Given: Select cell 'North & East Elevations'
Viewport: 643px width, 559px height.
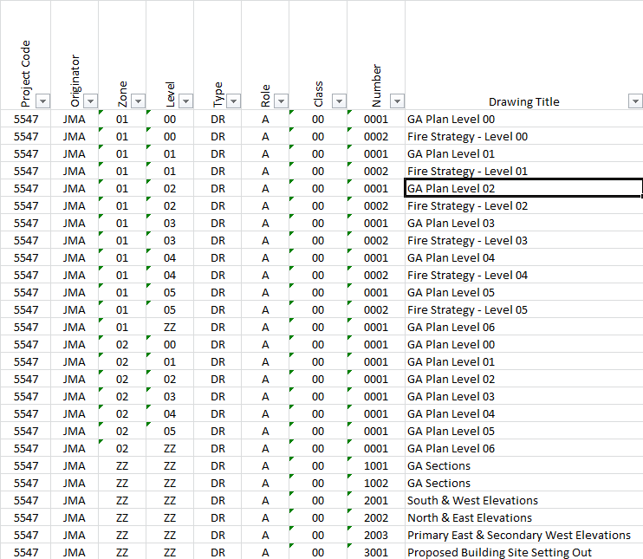Looking at the screenshot, I should click(x=523, y=517).
